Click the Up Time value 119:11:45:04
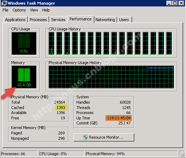186x158 pixels. (x=119, y=118)
